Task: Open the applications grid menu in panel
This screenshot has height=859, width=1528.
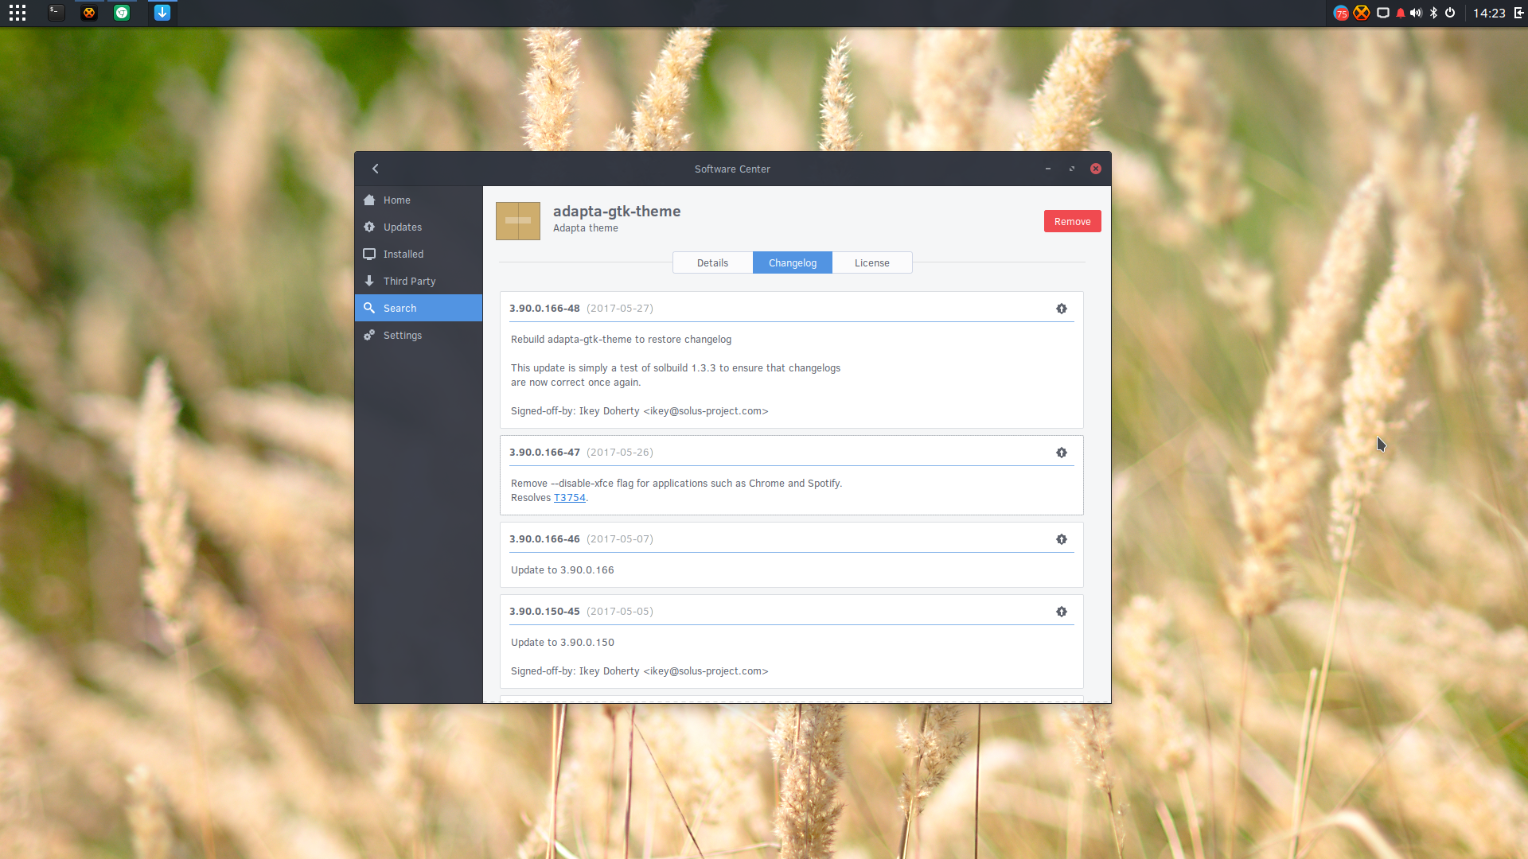Action: point(18,13)
